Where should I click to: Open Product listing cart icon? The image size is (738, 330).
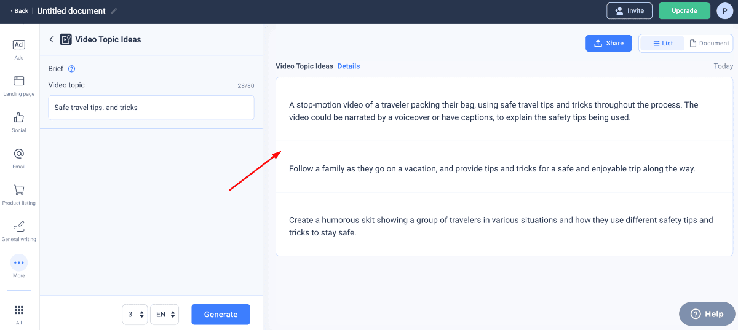click(19, 190)
